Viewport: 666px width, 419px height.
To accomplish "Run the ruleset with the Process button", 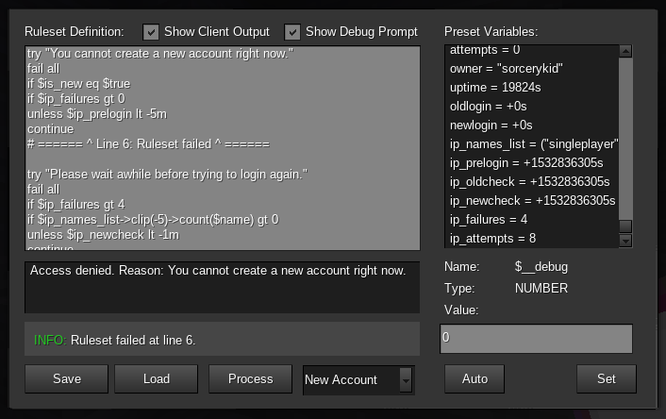I will tap(251, 378).
